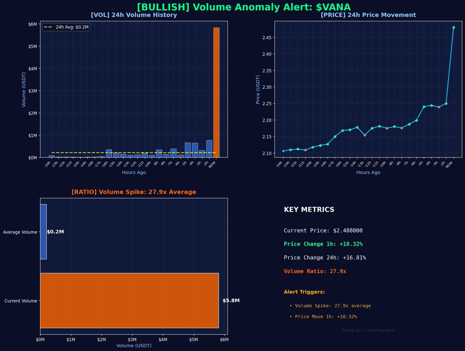Image resolution: width=465 pixels, height=351 pixels.
Task: Click the "Price Change 1h: +10.32%" metric
Action: [x=323, y=244]
